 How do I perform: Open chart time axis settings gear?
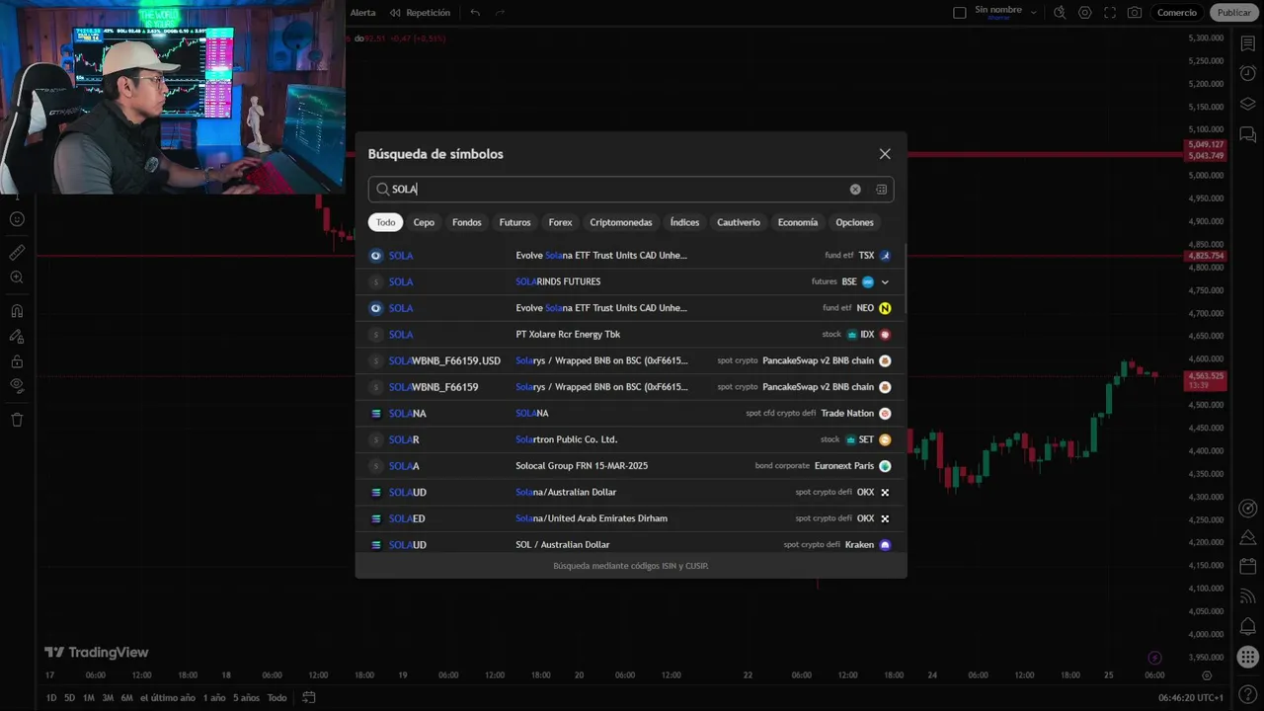pos(1207,675)
